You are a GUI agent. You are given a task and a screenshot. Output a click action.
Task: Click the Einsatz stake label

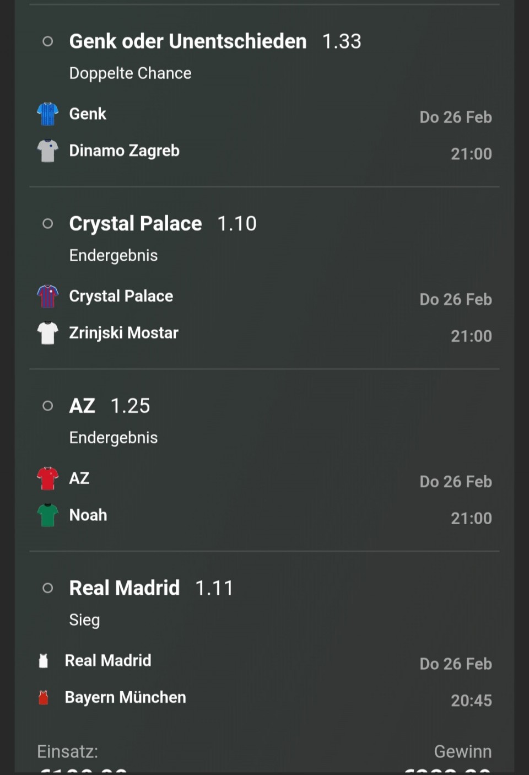click(x=67, y=752)
